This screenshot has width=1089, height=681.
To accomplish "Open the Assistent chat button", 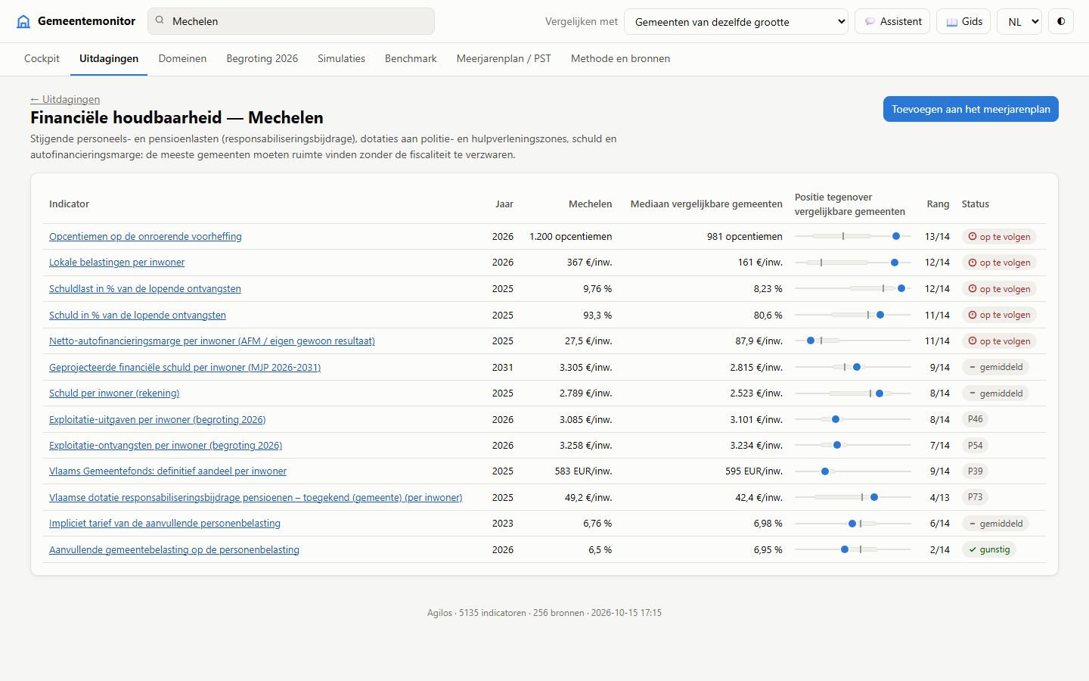I will 892,21.
